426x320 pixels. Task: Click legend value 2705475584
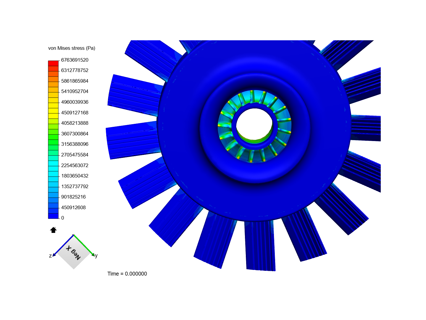[x=75, y=155]
